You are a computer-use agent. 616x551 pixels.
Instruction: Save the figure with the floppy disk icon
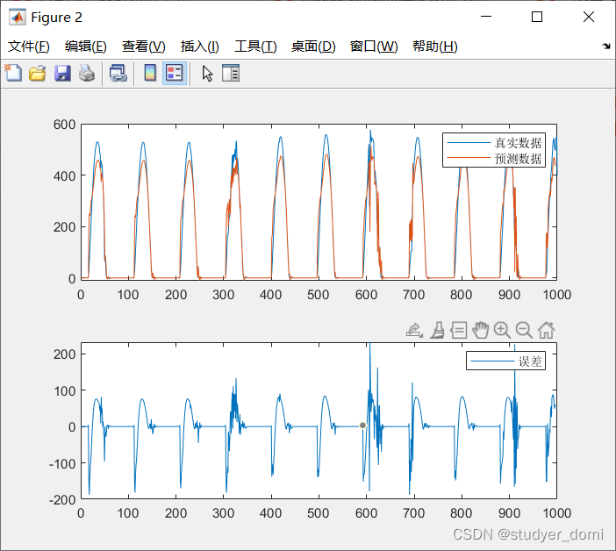[62, 73]
